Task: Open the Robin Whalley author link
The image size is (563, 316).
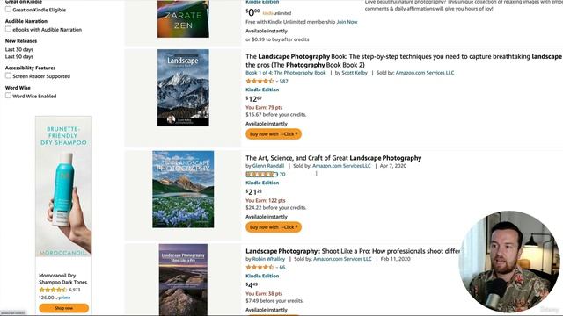Action: coord(268,259)
